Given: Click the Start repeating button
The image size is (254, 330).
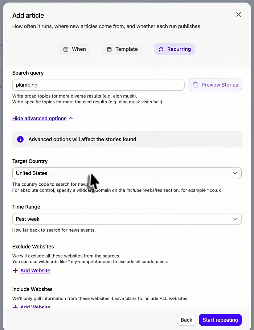Looking at the screenshot, I should 220,320.
